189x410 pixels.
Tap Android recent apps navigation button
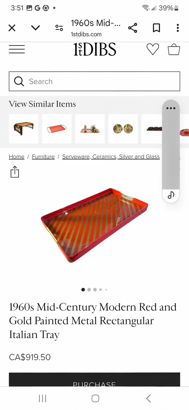point(42,398)
